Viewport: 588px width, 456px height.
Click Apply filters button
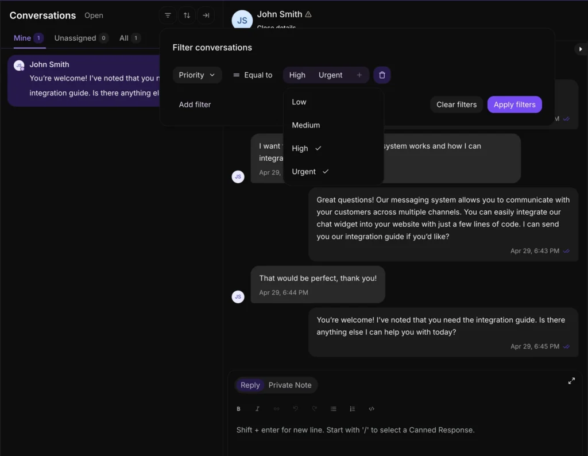[514, 105]
